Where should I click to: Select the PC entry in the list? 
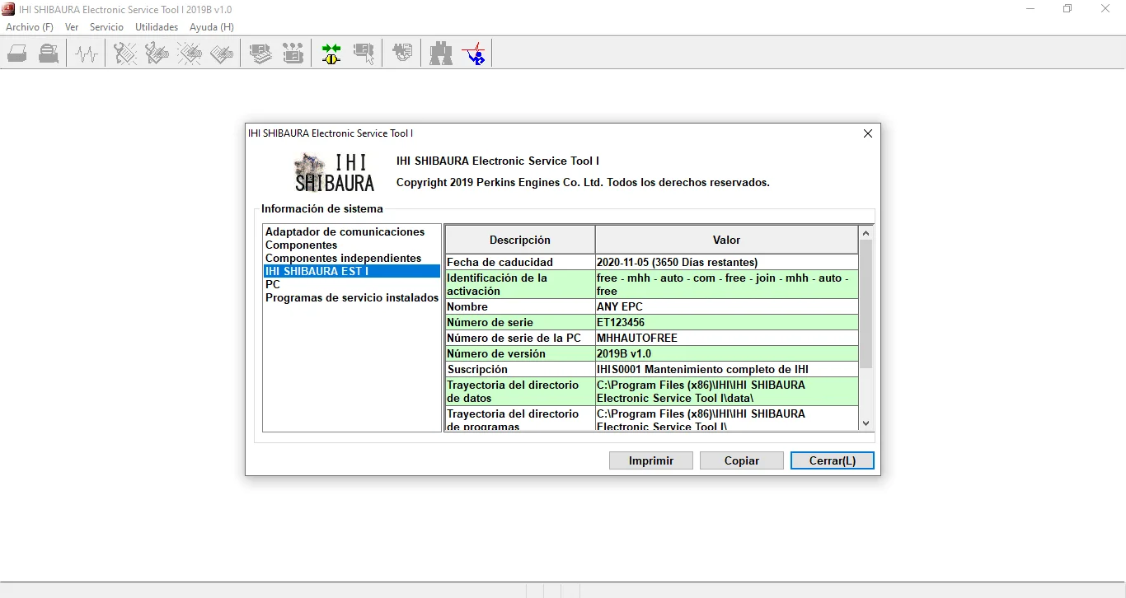(273, 285)
